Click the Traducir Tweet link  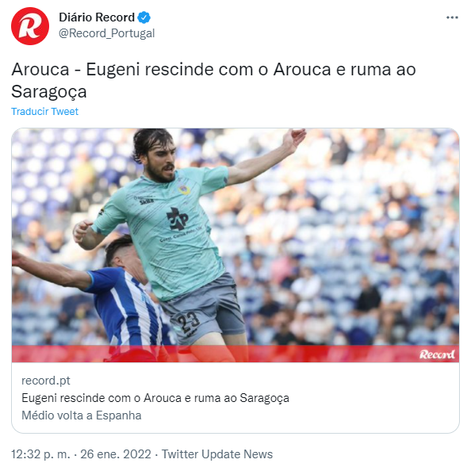pos(44,111)
